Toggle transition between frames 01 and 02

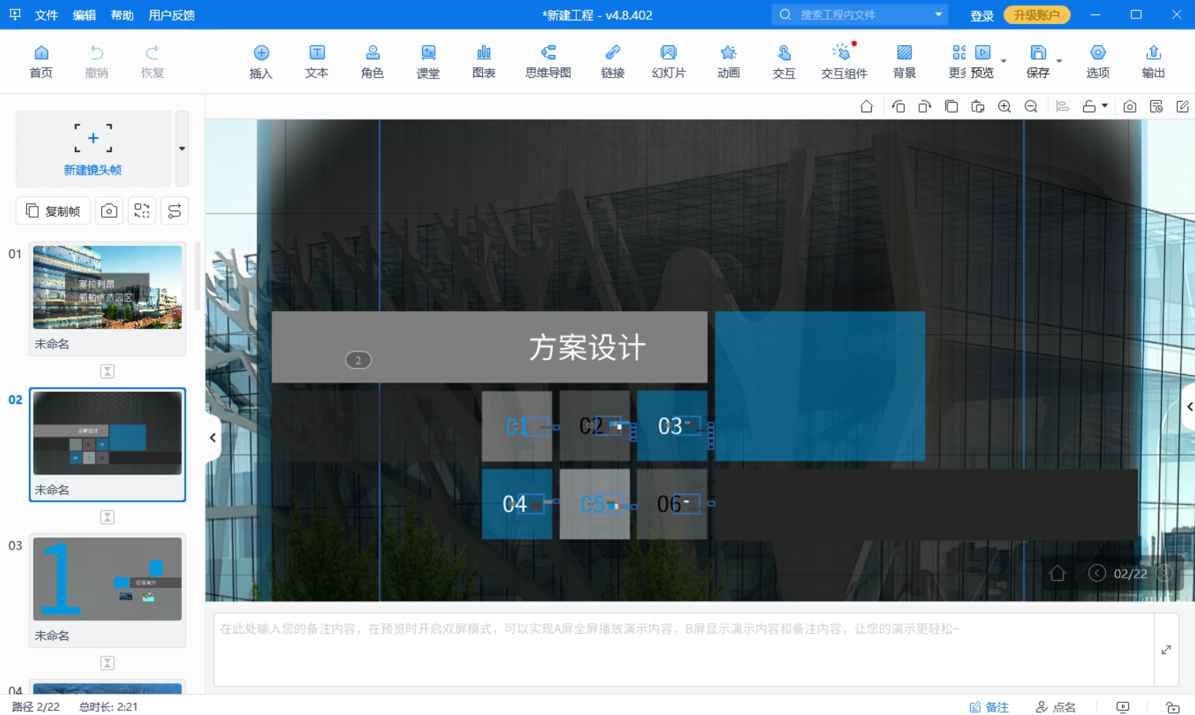(107, 371)
